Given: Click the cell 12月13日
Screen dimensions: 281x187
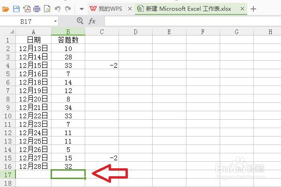Looking at the screenshot, I should coord(34,48).
